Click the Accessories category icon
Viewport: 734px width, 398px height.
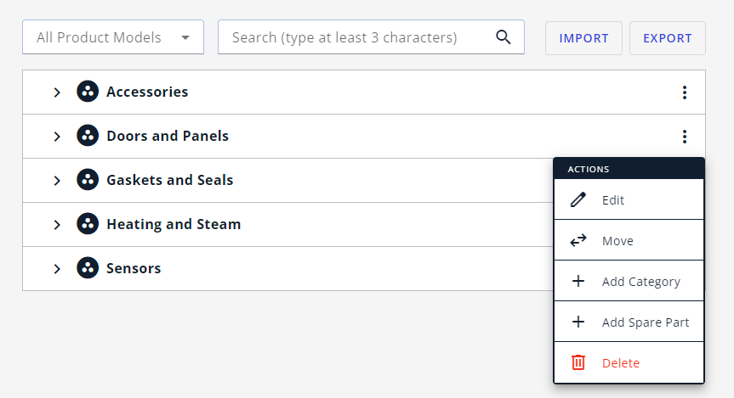pos(88,91)
